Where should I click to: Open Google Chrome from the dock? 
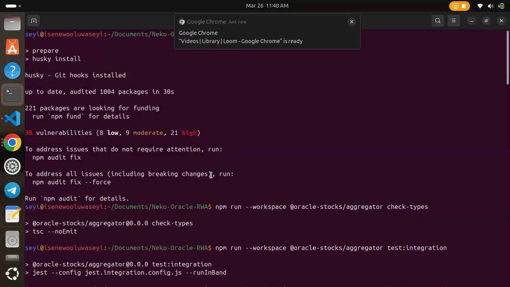[x=12, y=142]
